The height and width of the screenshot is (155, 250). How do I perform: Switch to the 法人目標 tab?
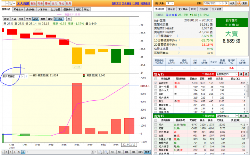[216, 9]
